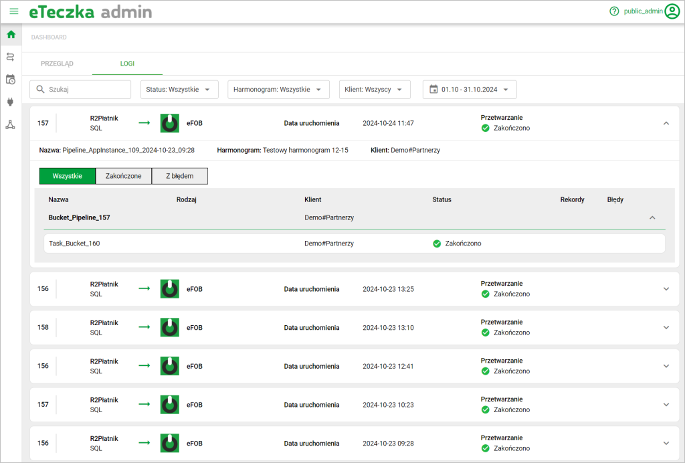Click green check icon in 13:10 row status

click(486, 333)
